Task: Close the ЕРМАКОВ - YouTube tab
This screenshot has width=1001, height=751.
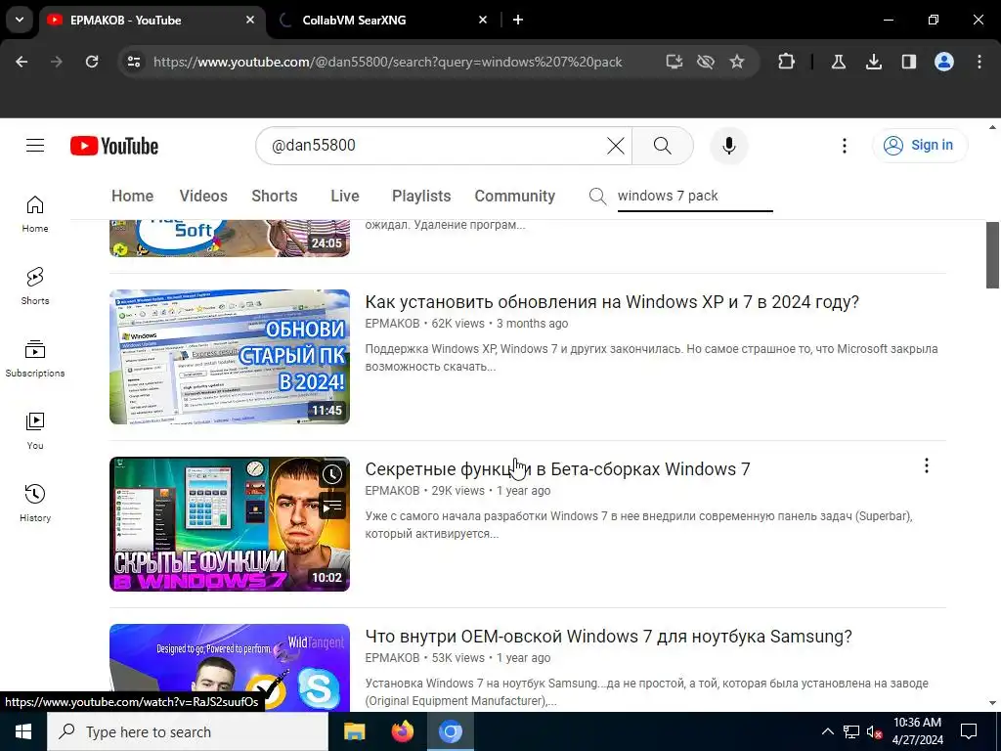Action: click(x=250, y=20)
